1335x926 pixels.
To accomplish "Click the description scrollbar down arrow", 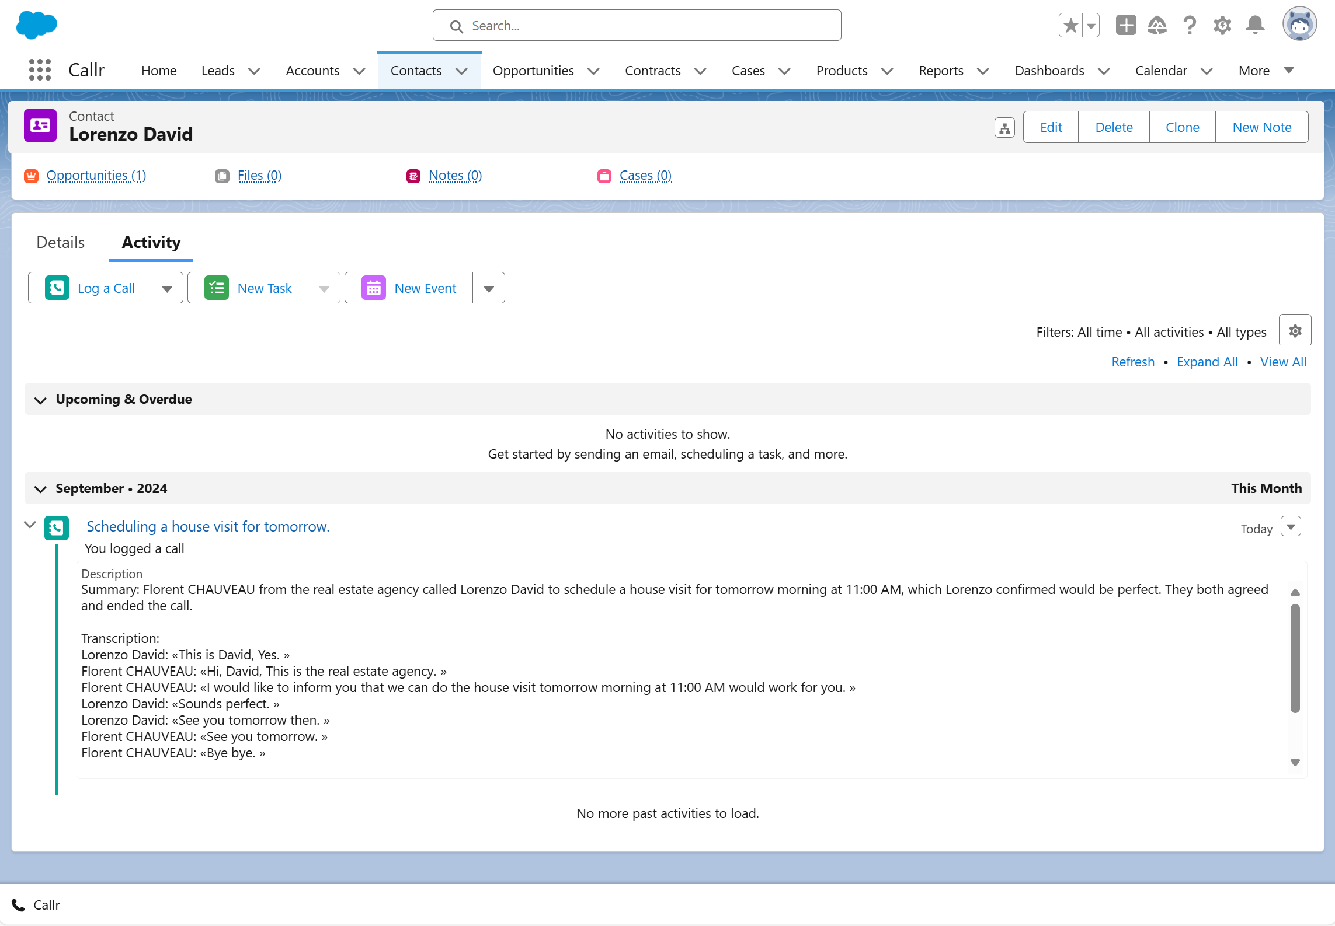I will (x=1295, y=763).
